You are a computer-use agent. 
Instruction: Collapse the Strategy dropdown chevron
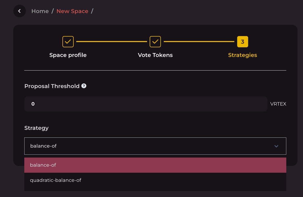click(x=276, y=146)
